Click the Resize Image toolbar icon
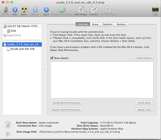Screen dimensions: 161x140 click(x=108, y=10)
